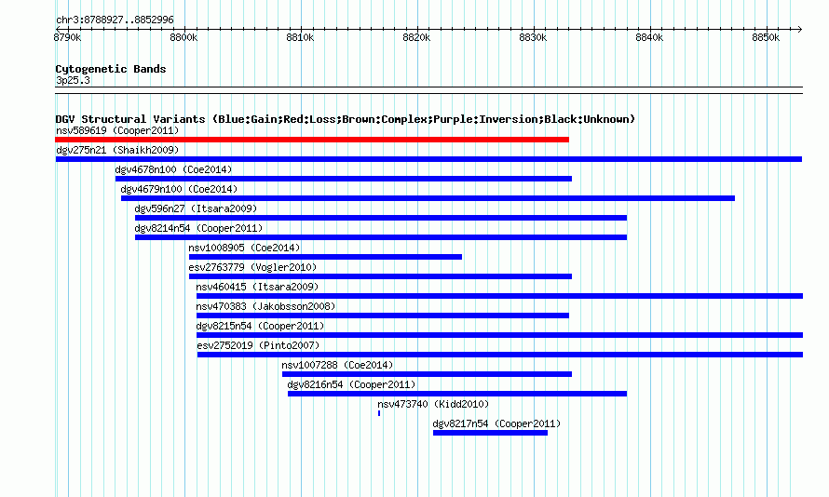The width and height of the screenshot is (829, 497).
Task: Click the 8810k ruler label
Action: click(x=300, y=37)
